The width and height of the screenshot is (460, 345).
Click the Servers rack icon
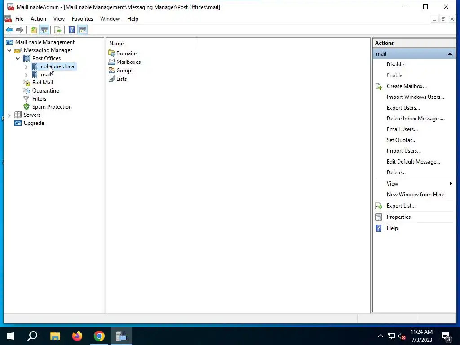click(18, 115)
